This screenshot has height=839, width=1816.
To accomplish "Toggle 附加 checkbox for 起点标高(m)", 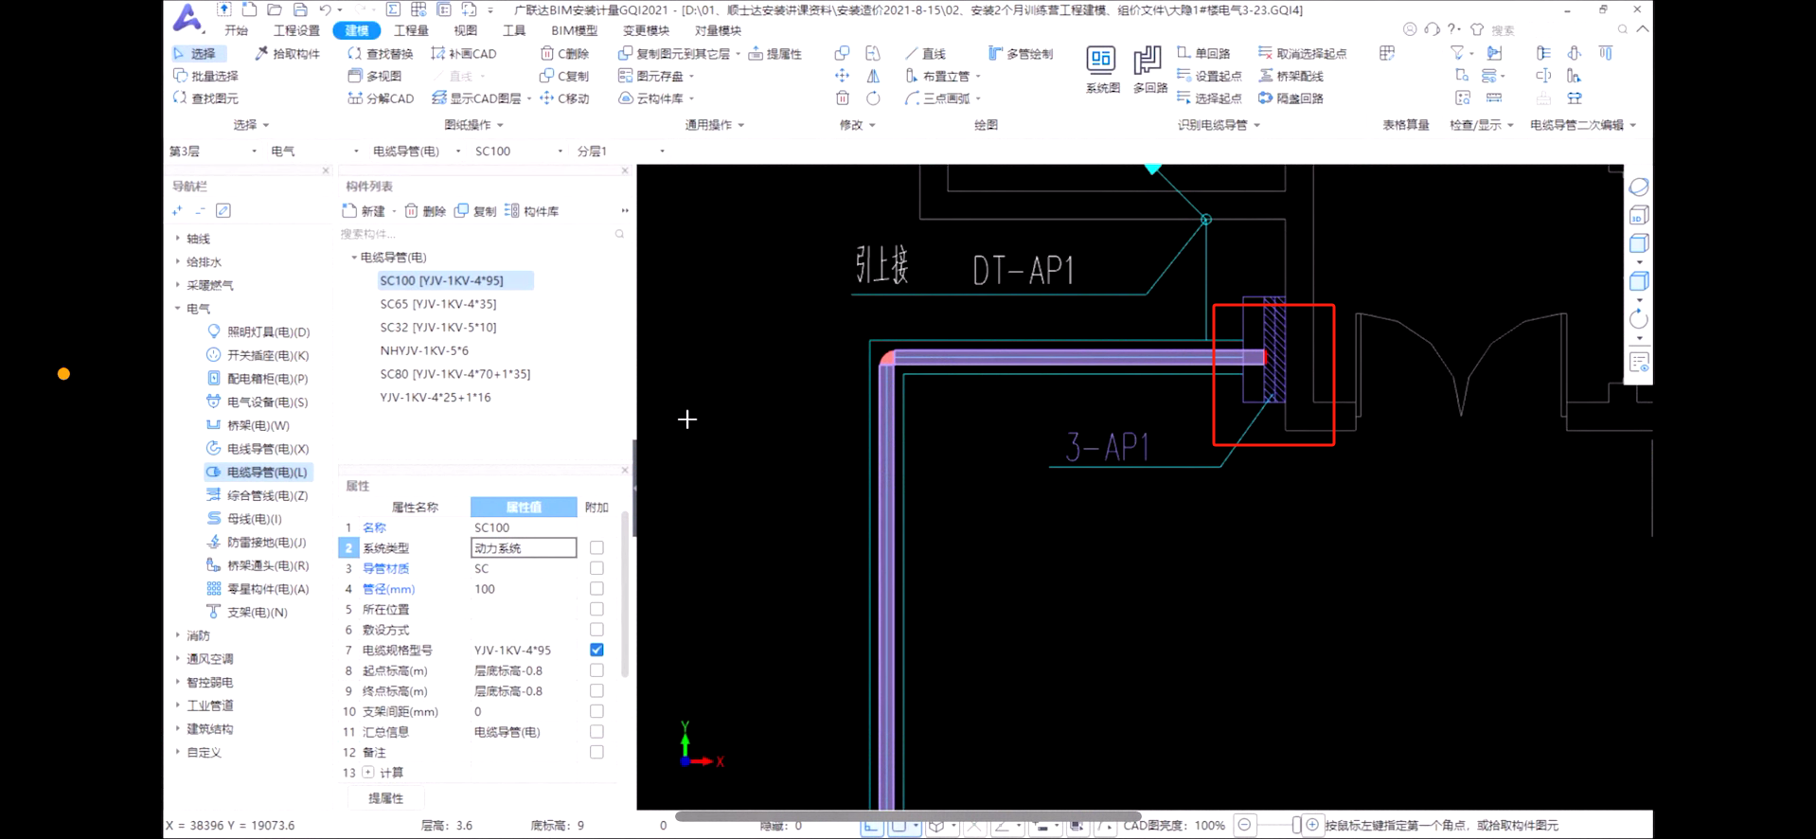I will (596, 670).
